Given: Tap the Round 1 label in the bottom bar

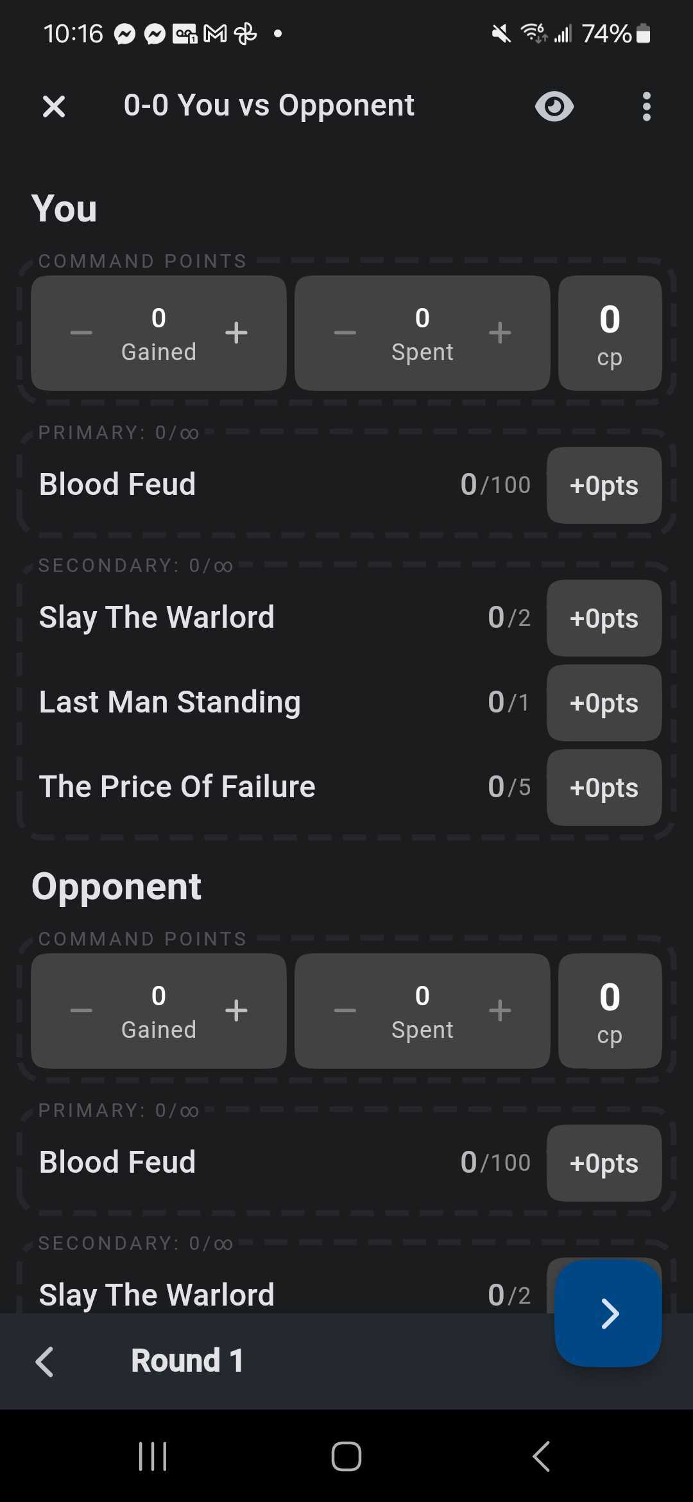Looking at the screenshot, I should [x=187, y=1361].
